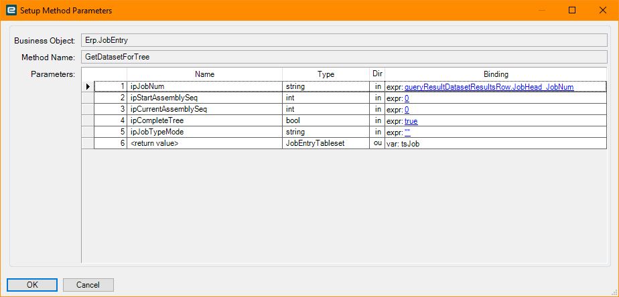Click the Cancel button
The height and width of the screenshot is (297, 619).
pos(88,285)
